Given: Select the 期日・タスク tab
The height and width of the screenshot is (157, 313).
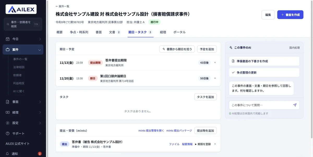Looking at the screenshot, I should (x=140, y=32).
